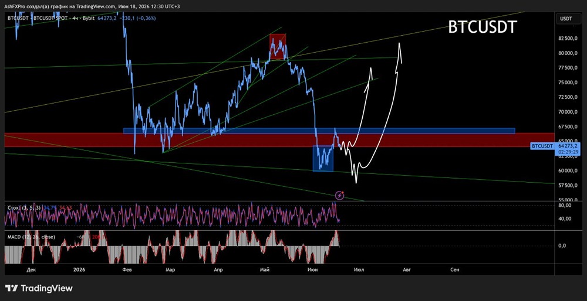Click the Стох (3, 5, 3) indicator legend

point(23,207)
